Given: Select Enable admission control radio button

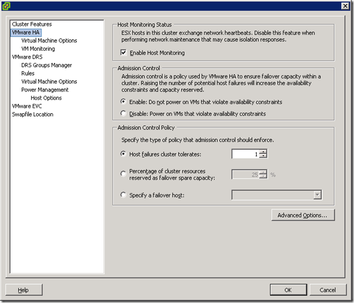Looking at the screenshot, I should [x=123, y=102].
